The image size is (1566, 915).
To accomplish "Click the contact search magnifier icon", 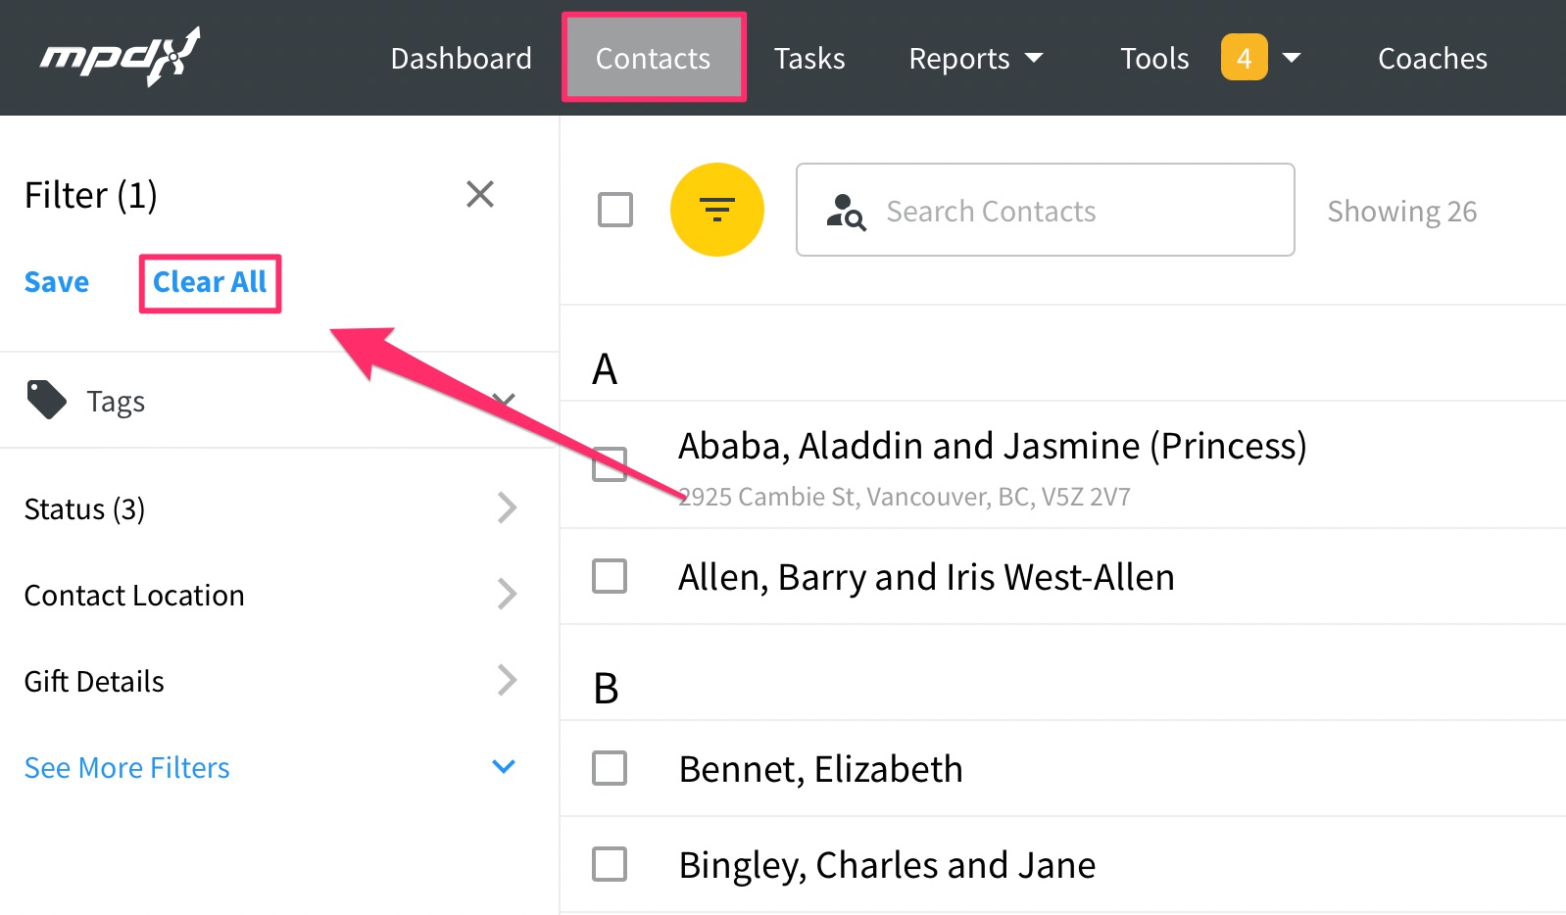I will click(846, 212).
